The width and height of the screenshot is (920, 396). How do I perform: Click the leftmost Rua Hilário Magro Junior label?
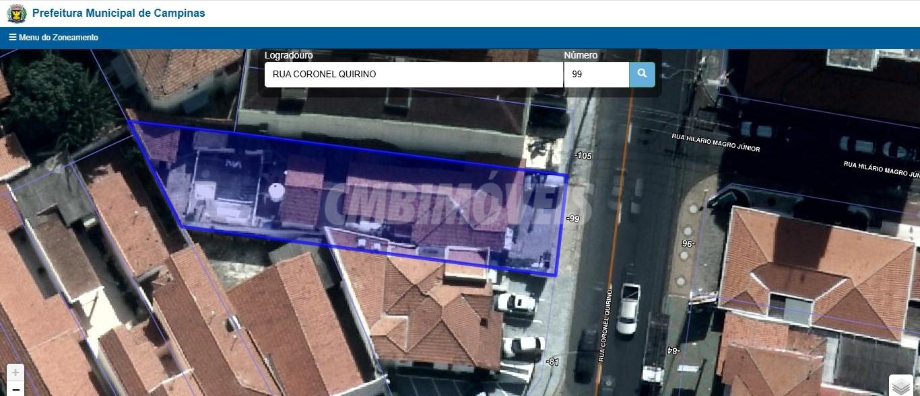pos(715,143)
